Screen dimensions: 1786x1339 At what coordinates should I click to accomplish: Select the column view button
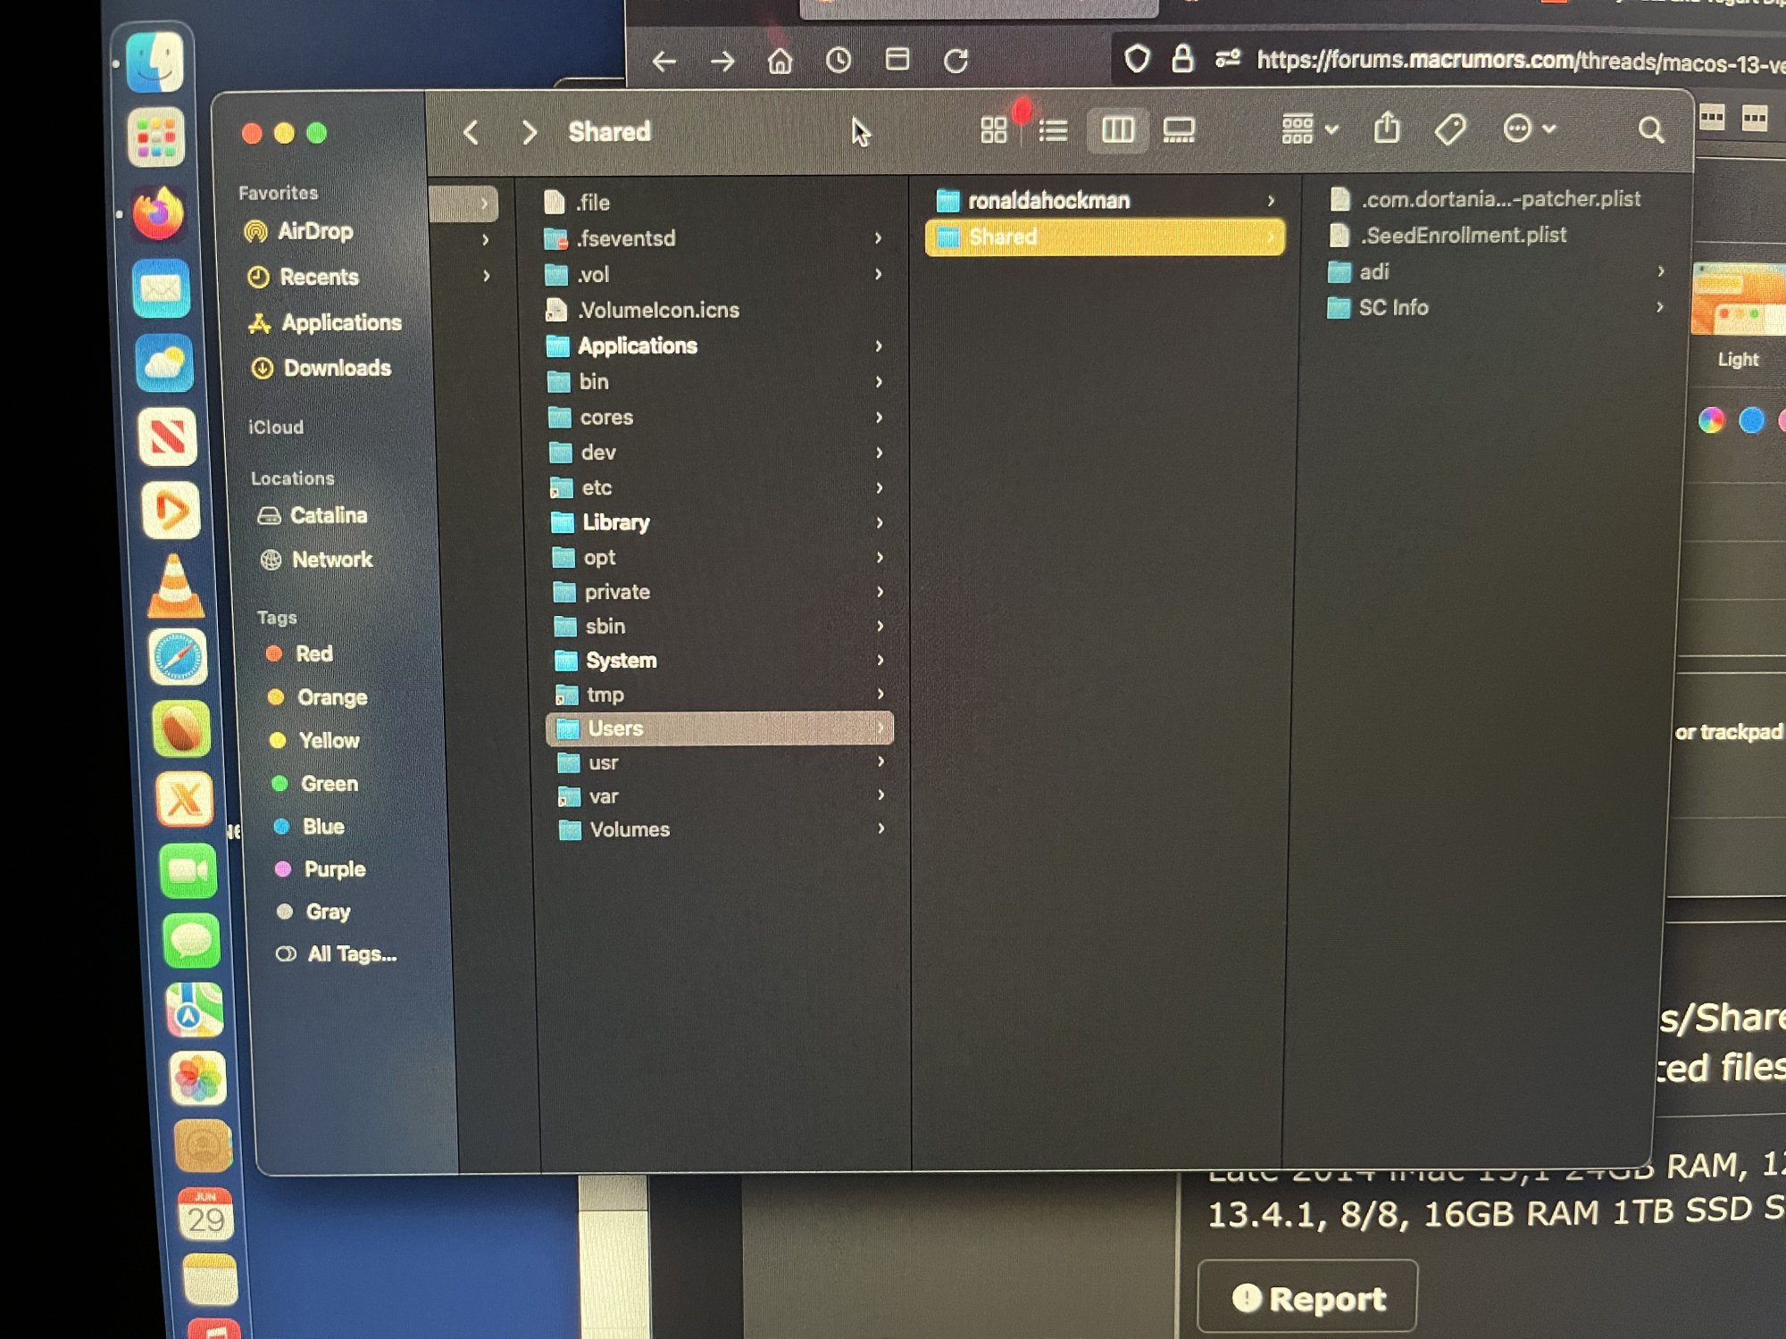pos(1117,130)
